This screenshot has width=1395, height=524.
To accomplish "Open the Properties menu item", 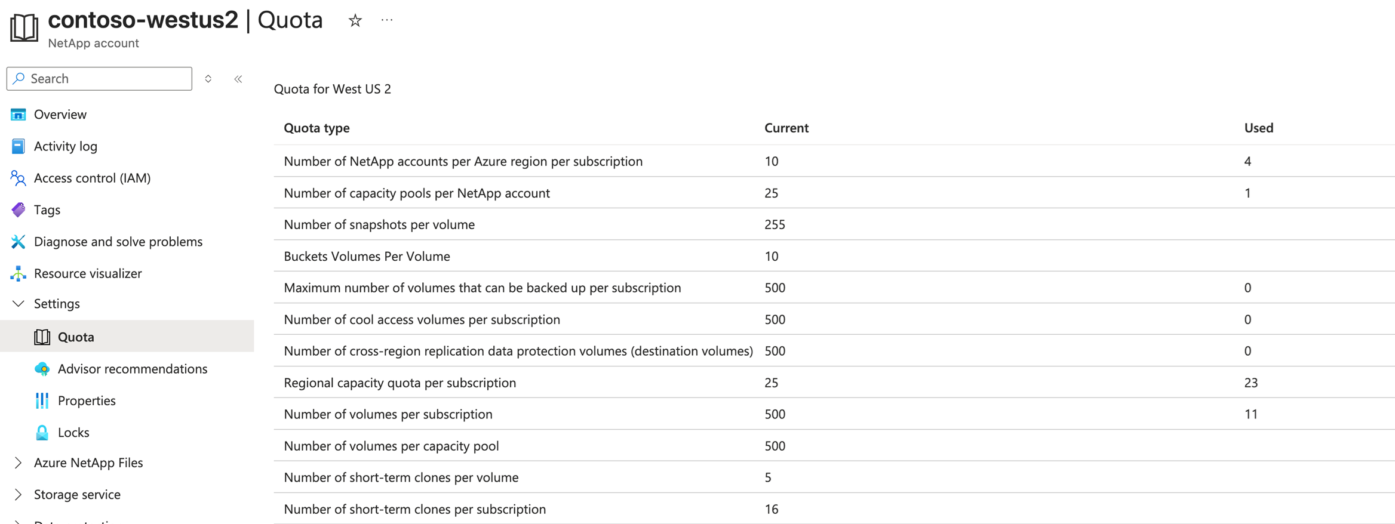I will 87,400.
